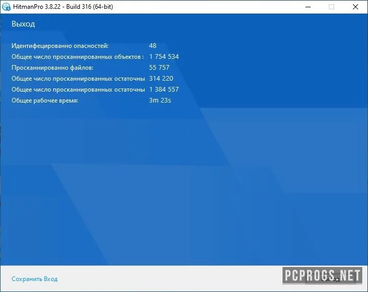Click the label Общее рабочее время:
Screen dimensions: 368x292
click(x=45, y=100)
